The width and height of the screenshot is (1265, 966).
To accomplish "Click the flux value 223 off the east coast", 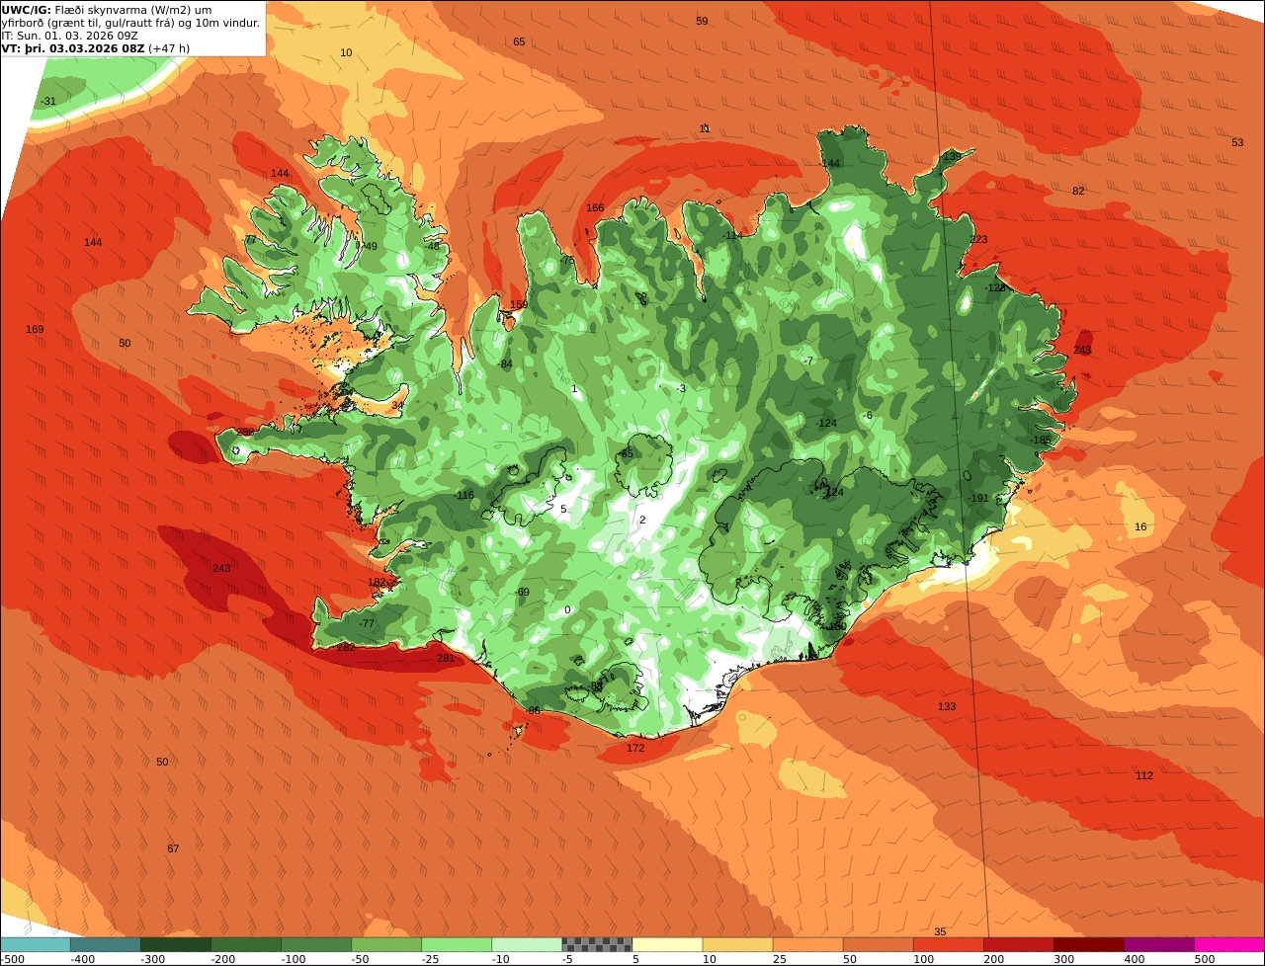I will pos(978,239).
